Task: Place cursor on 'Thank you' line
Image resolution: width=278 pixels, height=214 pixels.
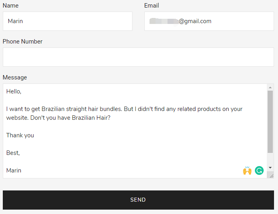Action: [20, 135]
